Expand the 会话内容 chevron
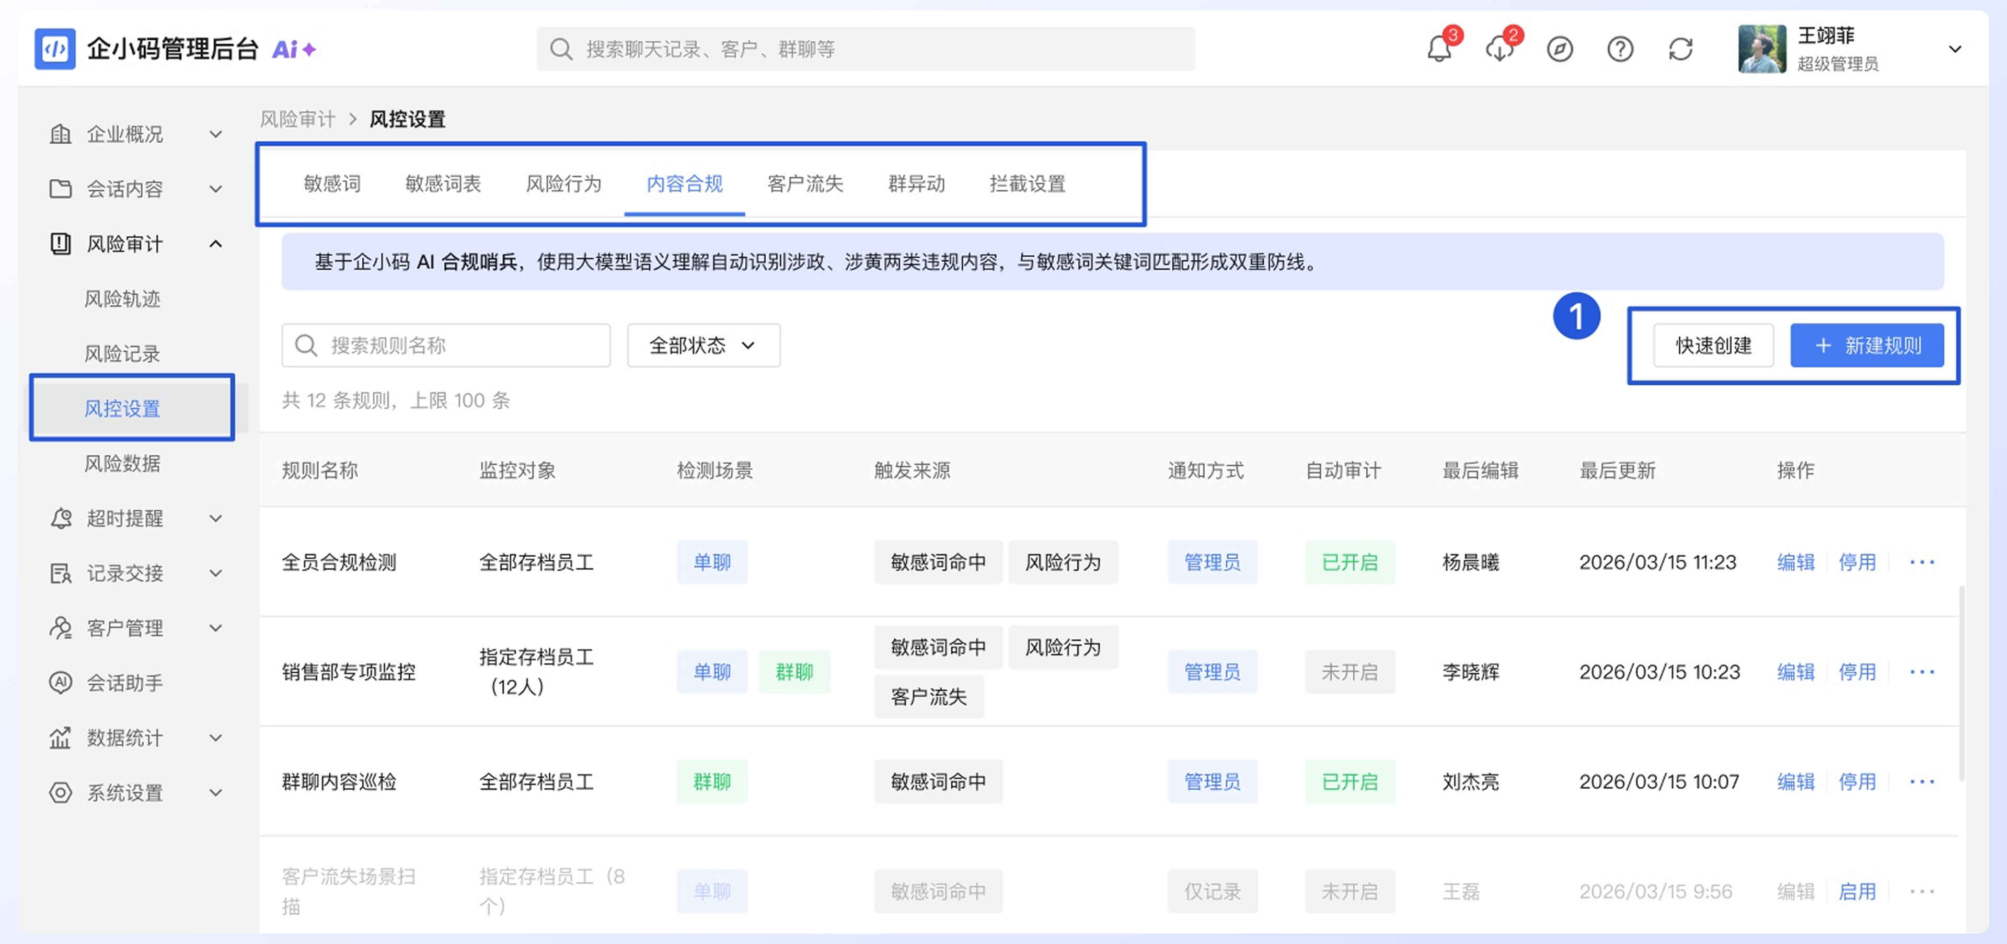This screenshot has width=2007, height=944. (216, 189)
